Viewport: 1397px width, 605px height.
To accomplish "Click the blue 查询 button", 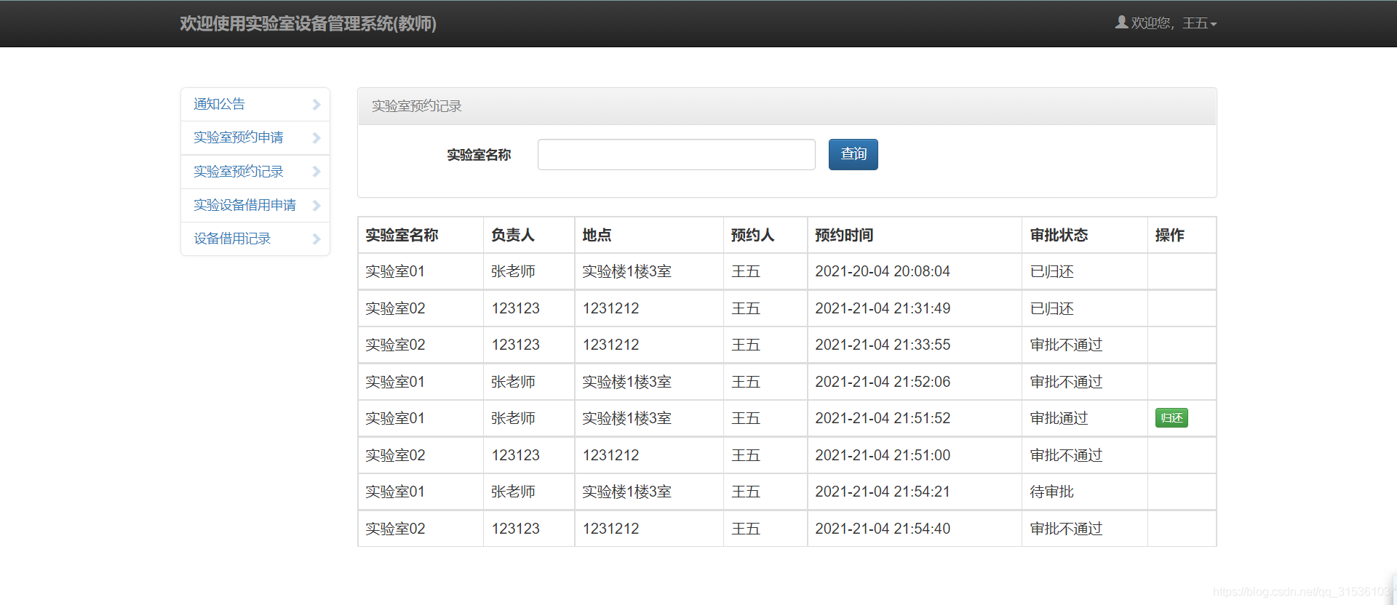I will point(853,154).
